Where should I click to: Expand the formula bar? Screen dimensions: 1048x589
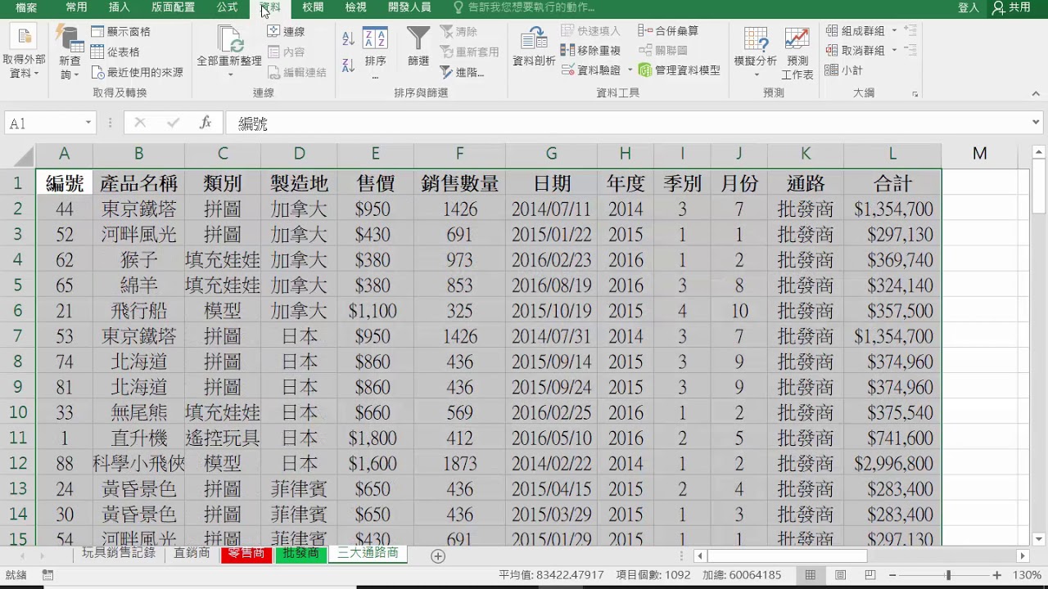point(1036,123)
